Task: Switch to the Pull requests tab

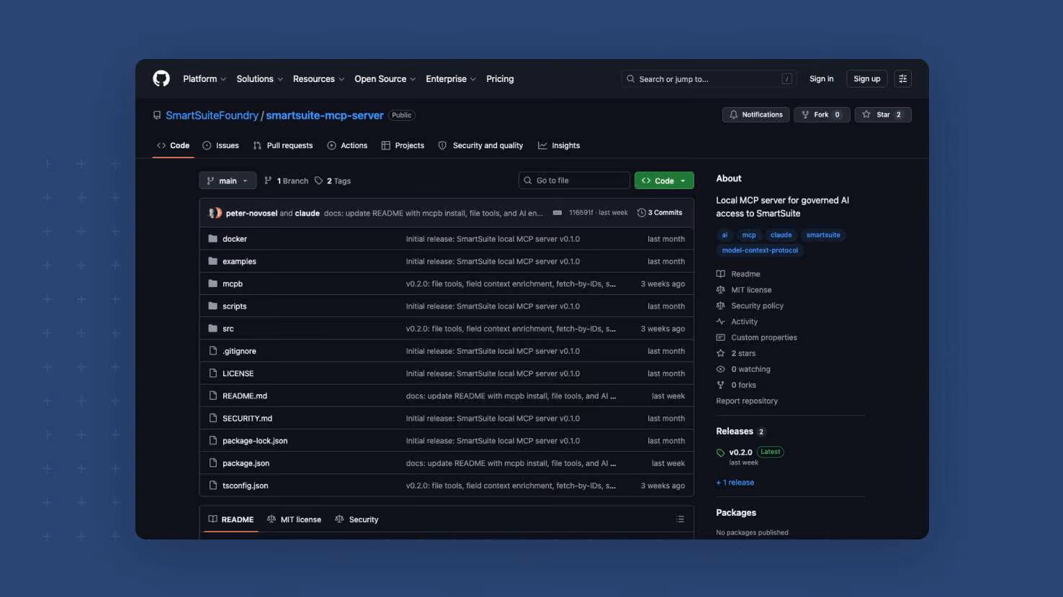Action: click(282, 145)
